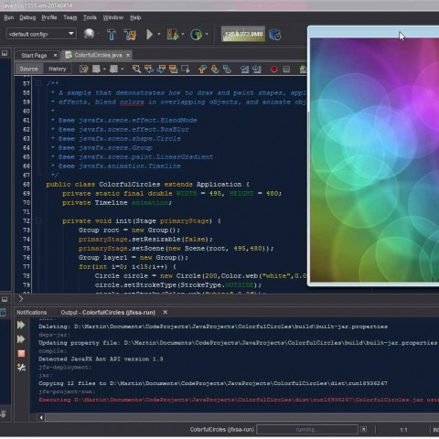Screen dimensions: 439x439
Task: Toggle Bookmark on current line
Action: [x=227, y=69]
